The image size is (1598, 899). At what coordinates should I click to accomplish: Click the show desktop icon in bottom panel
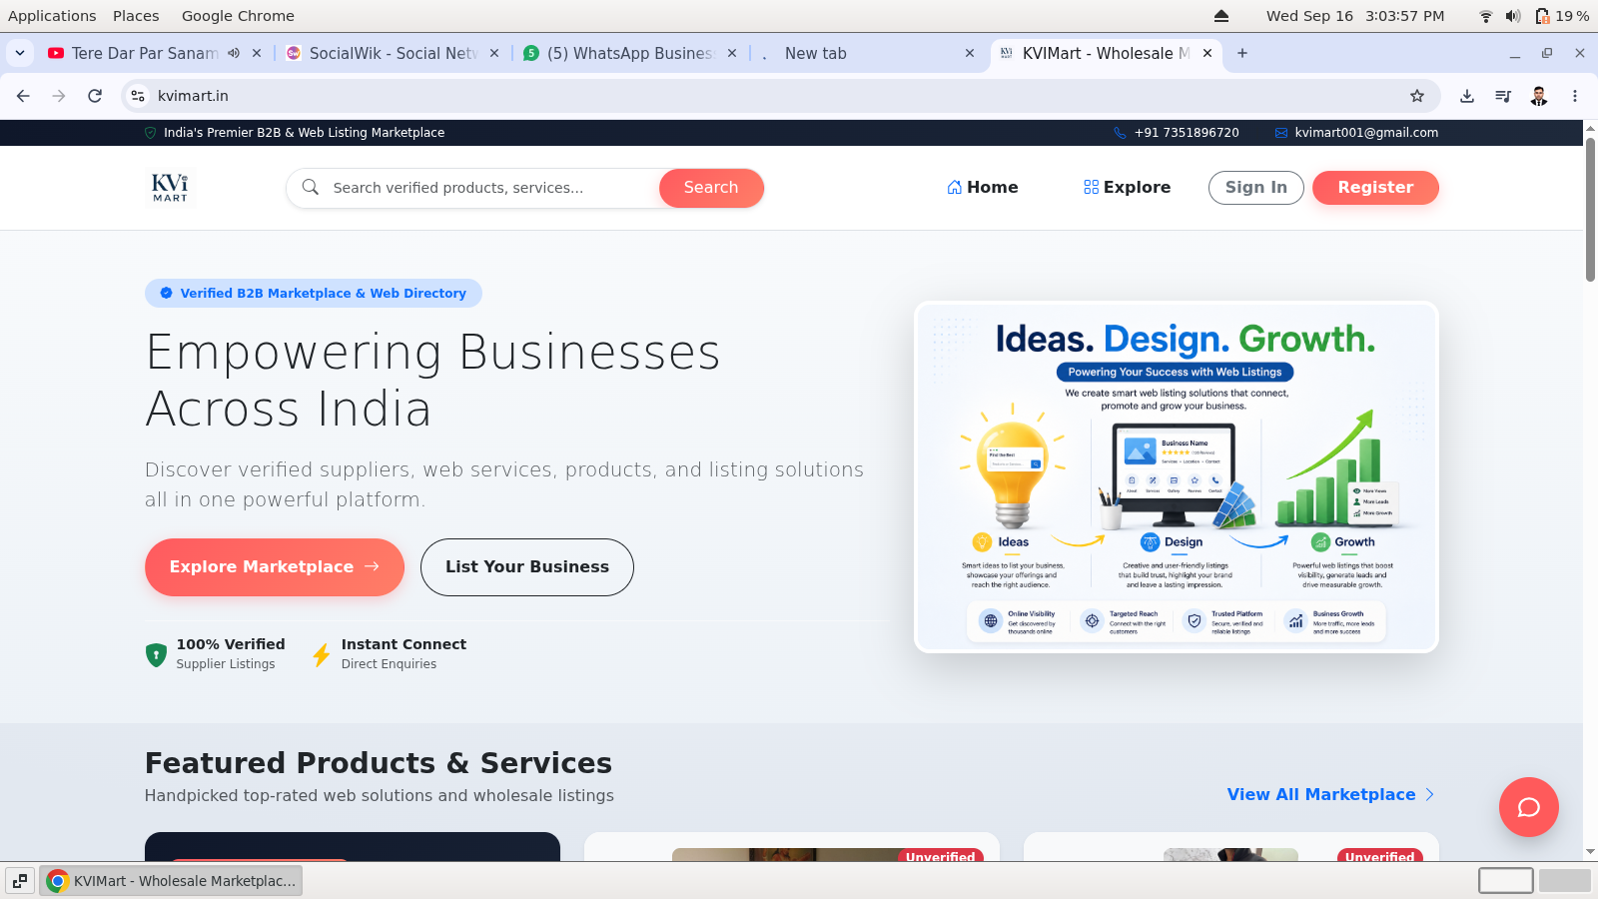click(x=20, y=881)
